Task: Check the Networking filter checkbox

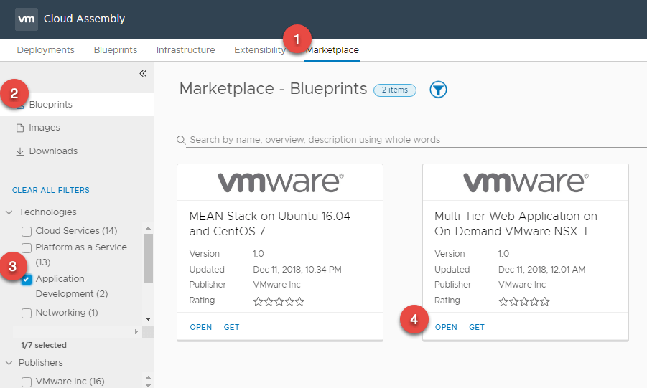Action: click(27, 313)
